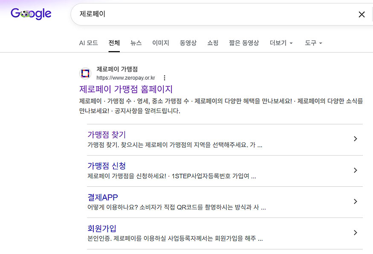Click the arrow in the 회원가입 row
The height and width of the screenshot is (254, 373).
click(356, 233)
